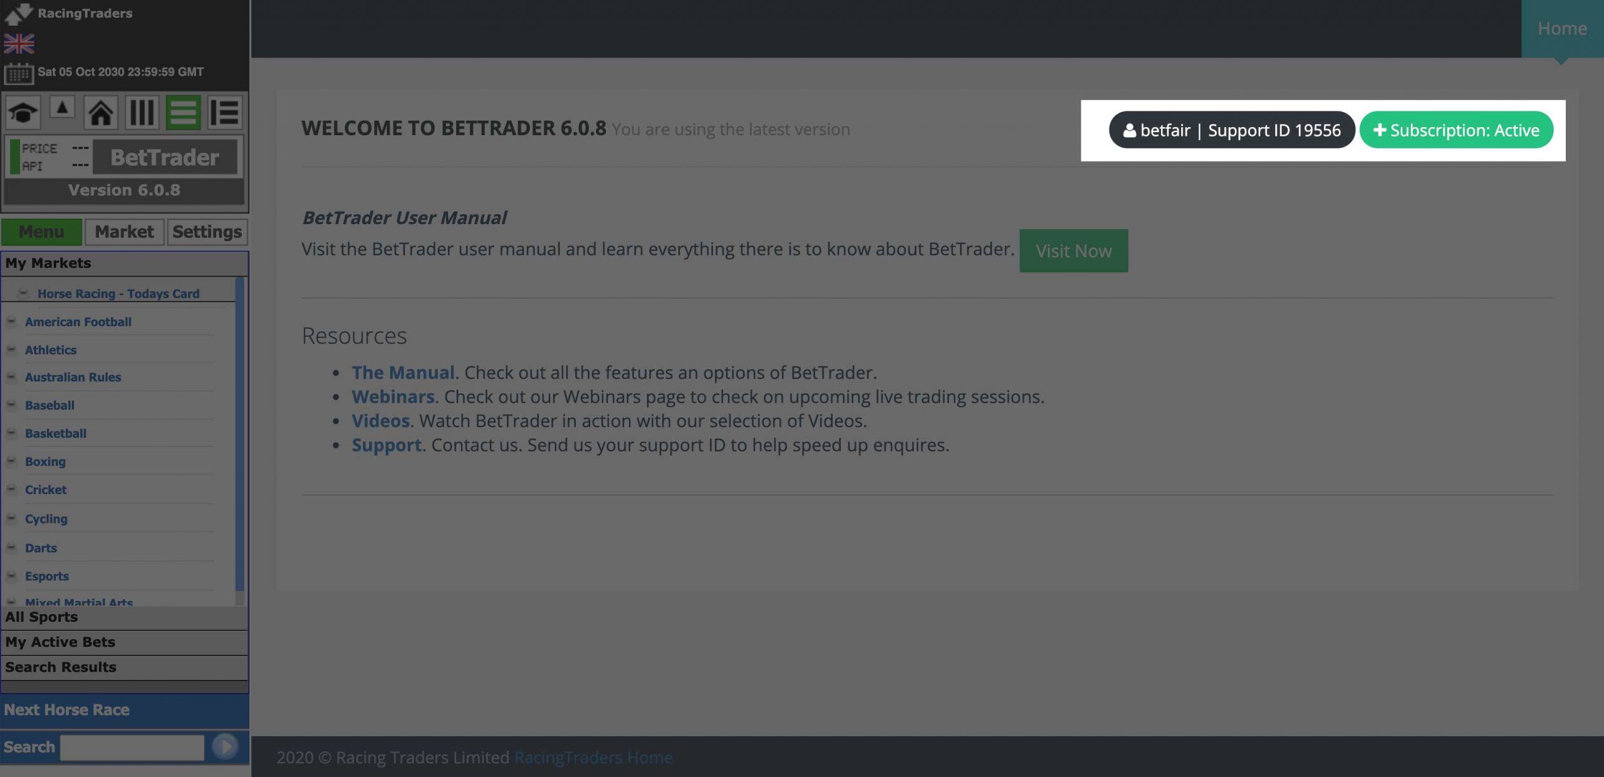
Task: Click the list-with-sidebar layout icon
Action: (224, 113)
